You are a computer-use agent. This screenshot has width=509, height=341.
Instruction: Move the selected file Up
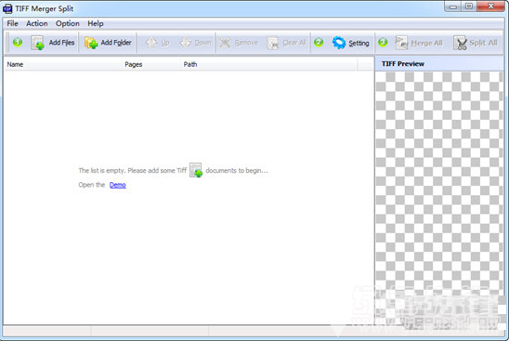[x=158, y=43]
